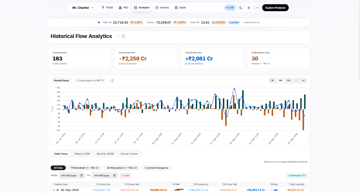Filter by DII Absorption
The width and height of the screenshot is (360, 193).
122,168
